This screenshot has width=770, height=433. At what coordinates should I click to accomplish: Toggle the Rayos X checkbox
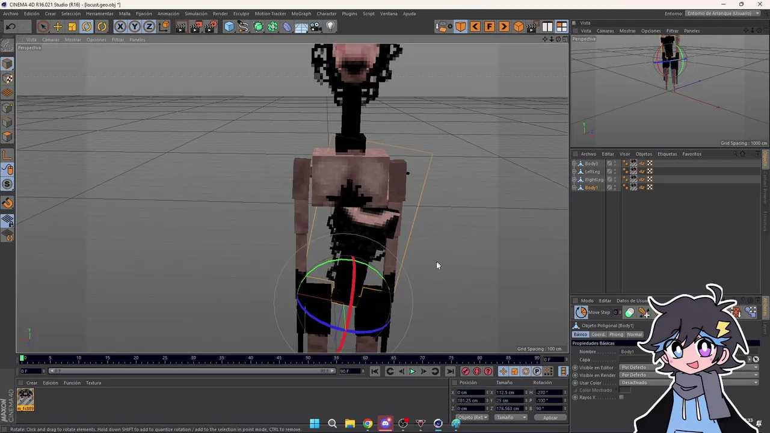621,398
